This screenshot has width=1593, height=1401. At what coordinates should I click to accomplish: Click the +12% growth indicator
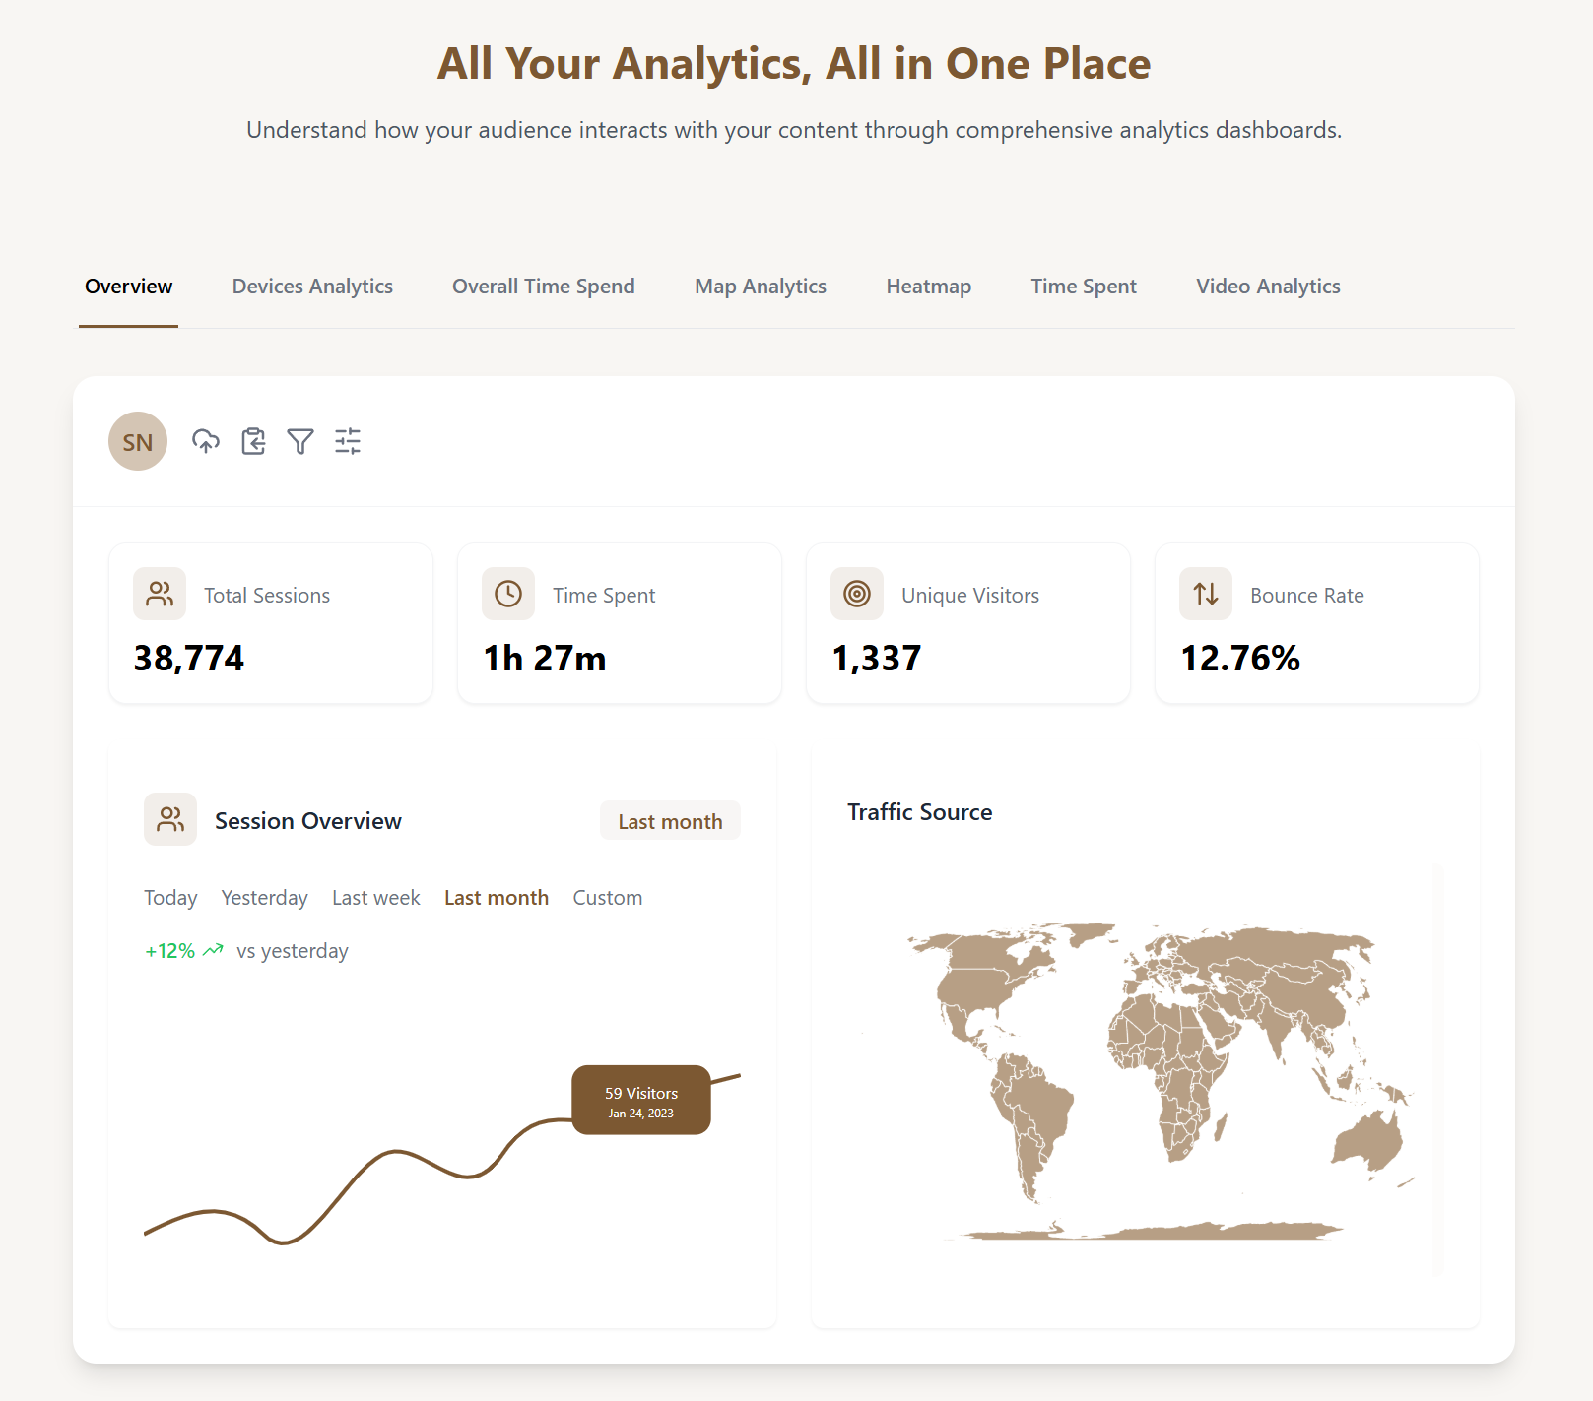(170, 951)
